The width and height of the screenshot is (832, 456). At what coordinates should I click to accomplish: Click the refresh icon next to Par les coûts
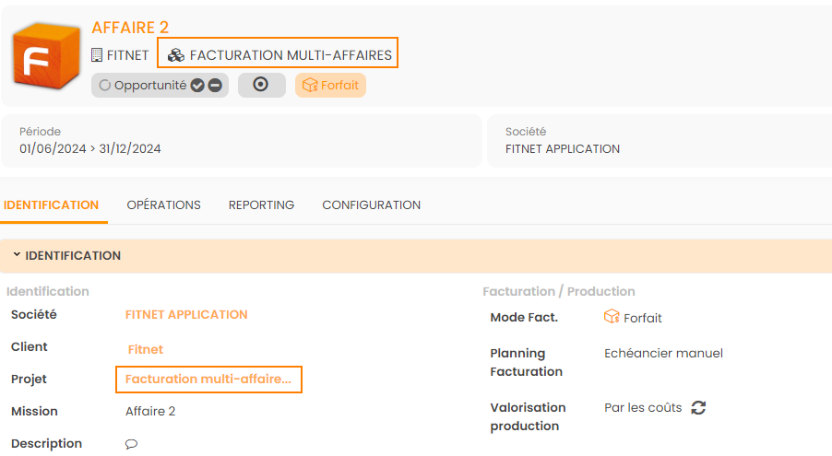[x=698, y=407]
